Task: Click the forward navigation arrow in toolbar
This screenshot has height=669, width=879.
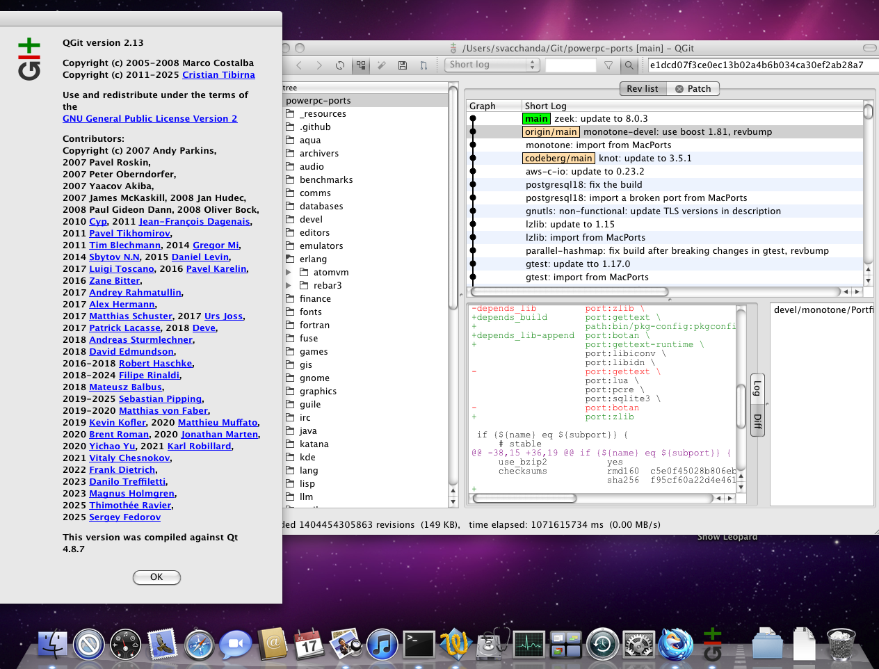Action: tap(319, 65)
